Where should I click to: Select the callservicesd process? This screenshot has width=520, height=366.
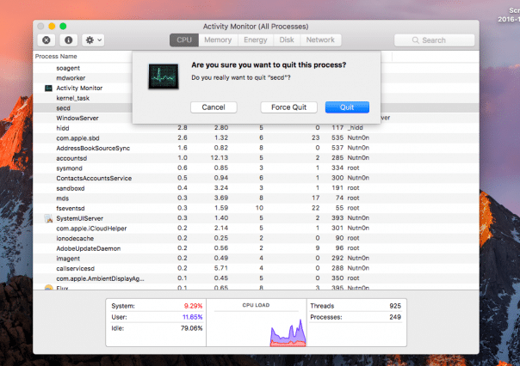click(75, 268)
